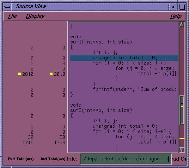This screenshot has width=189, height=168.
Task: Minimize the Source View window
Action: (173, 7)
